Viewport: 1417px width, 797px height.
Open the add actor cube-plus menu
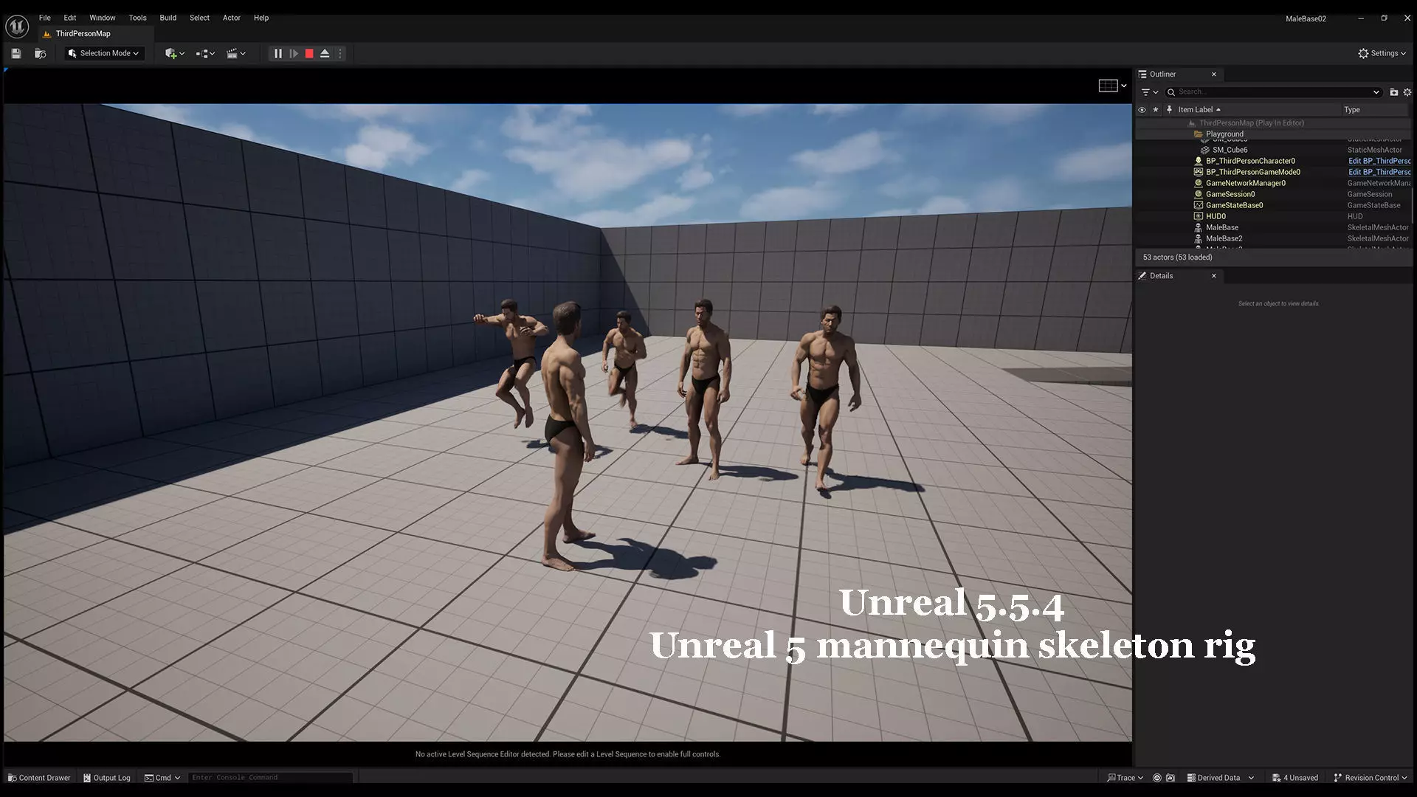175,53
